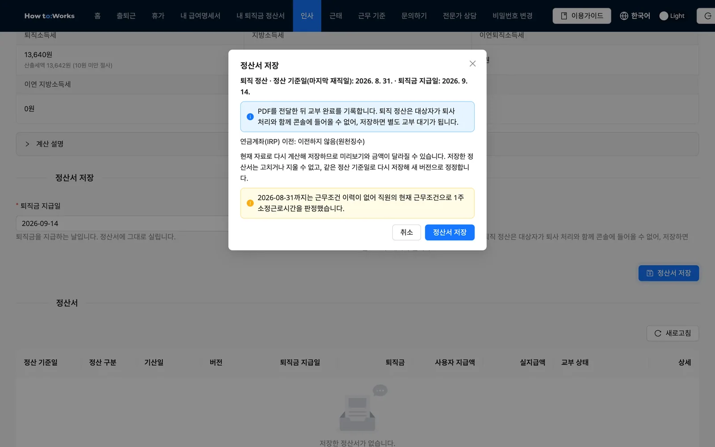Open the 한국어 language selector
Viewport: 715px width, 447px height.
tap(635, 16)
